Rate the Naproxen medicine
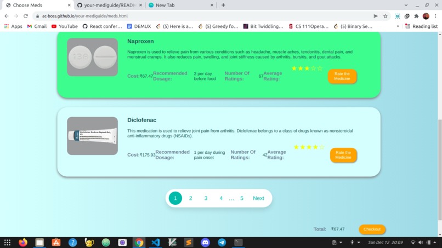This screenshot has width=442, height=248. point(342,76)
